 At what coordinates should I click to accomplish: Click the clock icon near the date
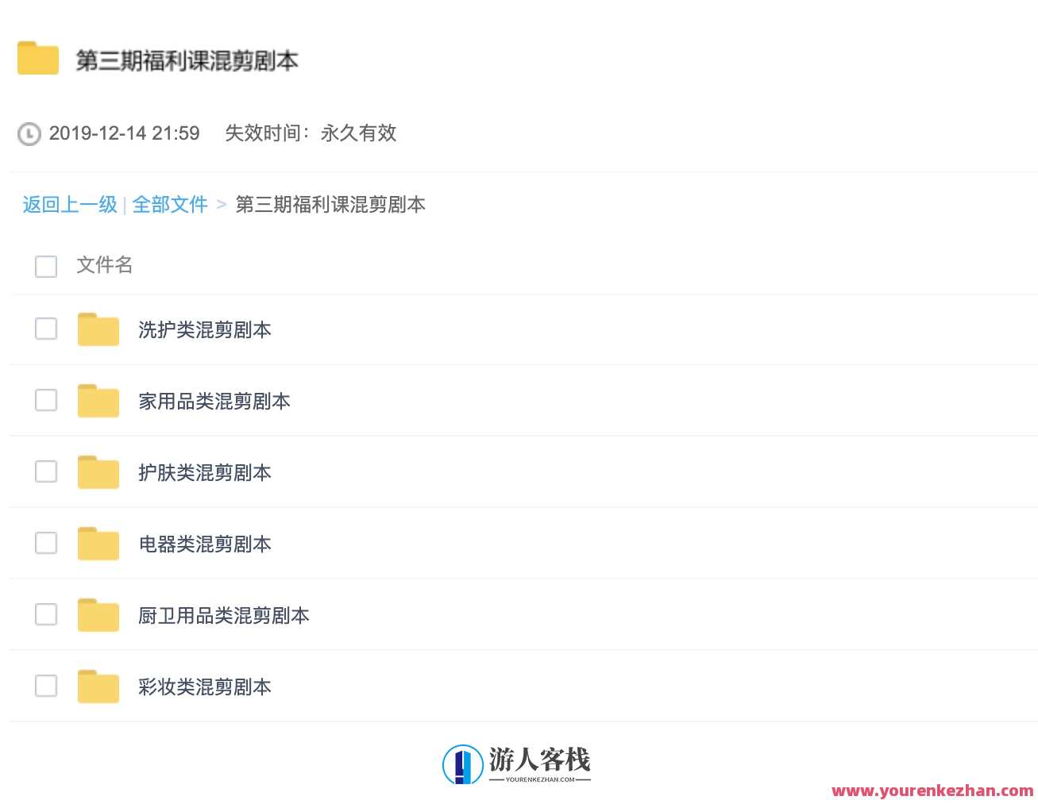29,134
